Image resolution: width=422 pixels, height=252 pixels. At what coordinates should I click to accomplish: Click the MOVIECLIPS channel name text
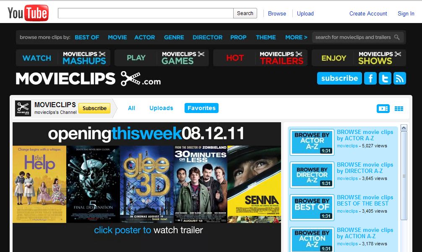click(x=55, y=105)
